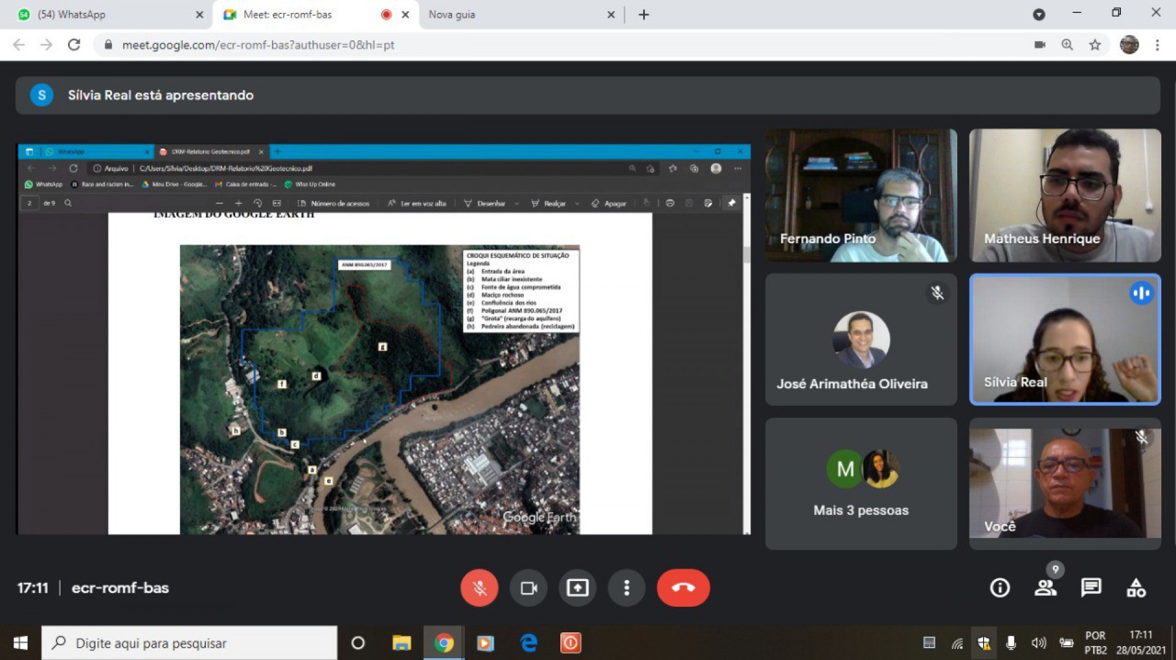Expand the Mais 3 pessoas tile
The image size is (1176, 660).
[x=861, y=484]
